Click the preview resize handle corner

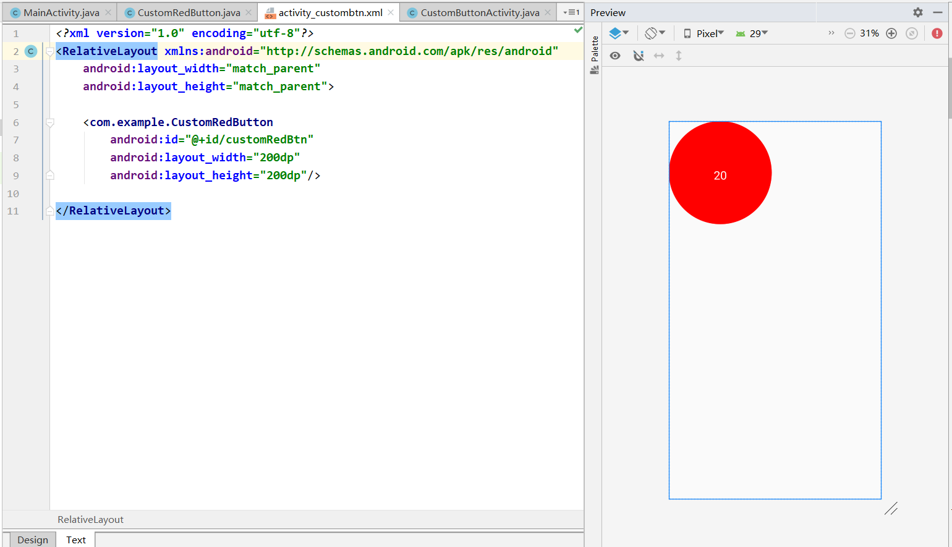tap(891, 509)
